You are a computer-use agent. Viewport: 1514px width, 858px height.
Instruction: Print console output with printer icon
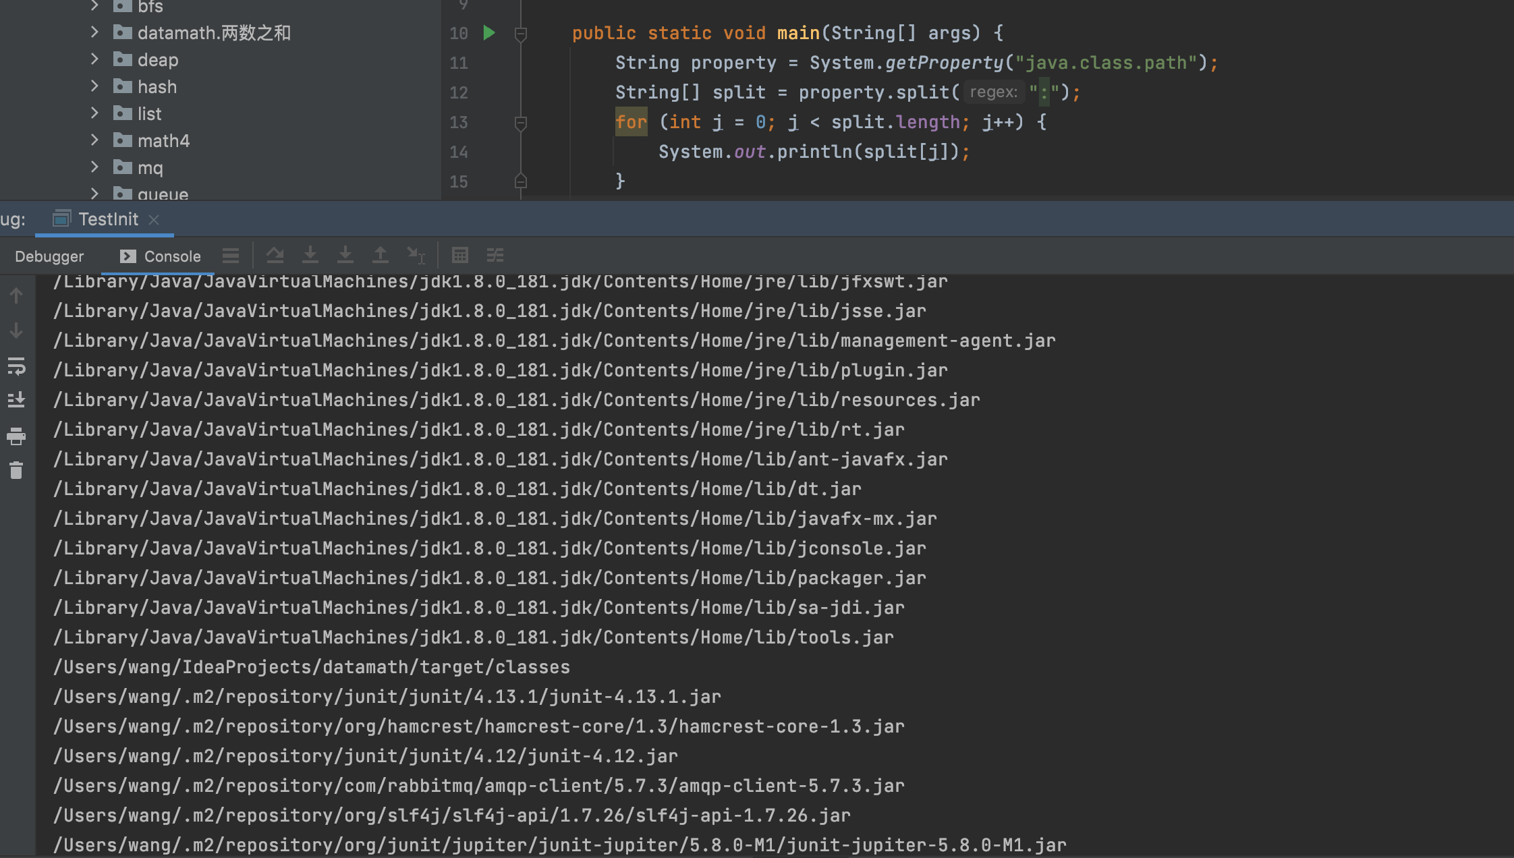click(16, 436)
